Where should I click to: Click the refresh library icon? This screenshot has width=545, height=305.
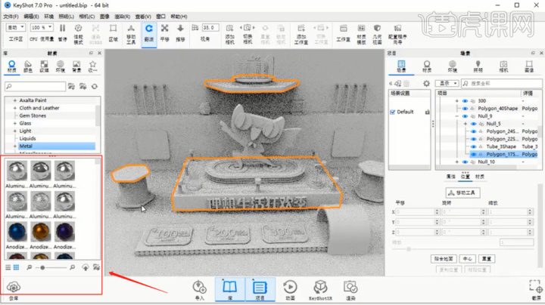coord(94,86)
